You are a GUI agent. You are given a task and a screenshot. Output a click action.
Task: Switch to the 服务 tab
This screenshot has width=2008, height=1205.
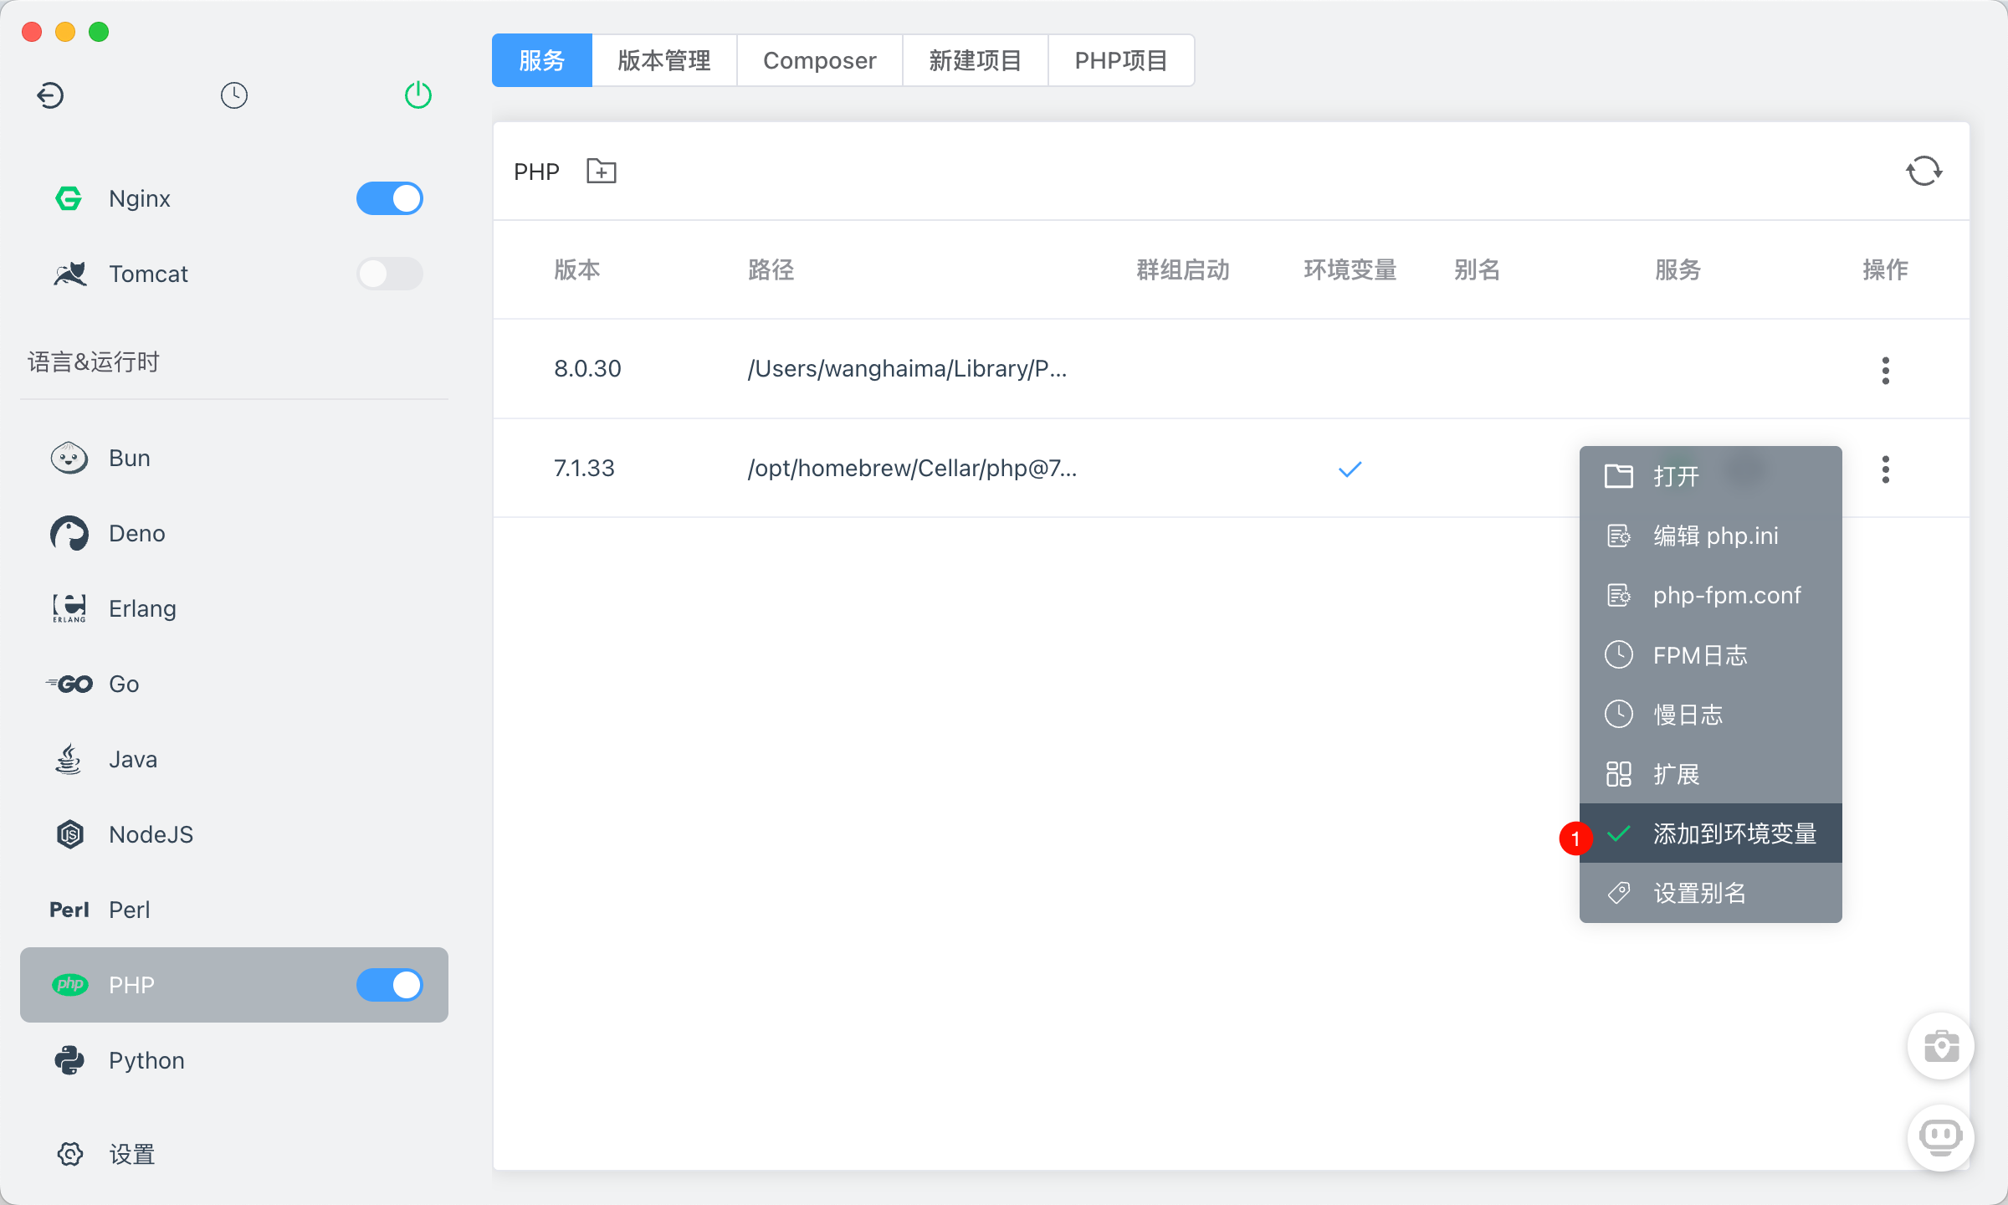542,60
